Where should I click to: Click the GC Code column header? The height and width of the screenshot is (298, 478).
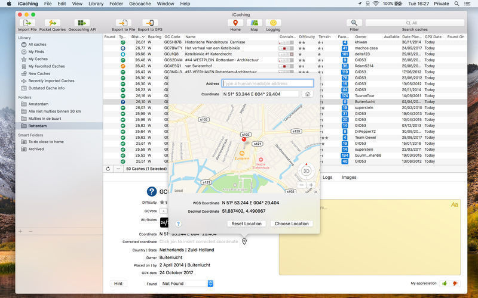[173, 37]
